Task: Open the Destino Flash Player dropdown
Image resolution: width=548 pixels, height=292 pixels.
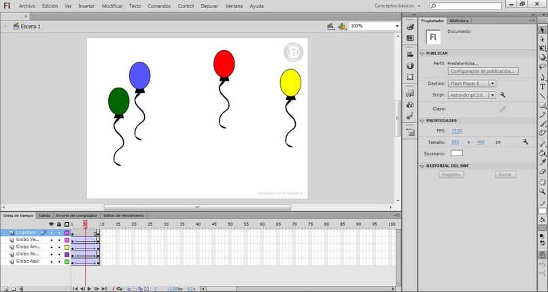Action: (x=472, y=84)
